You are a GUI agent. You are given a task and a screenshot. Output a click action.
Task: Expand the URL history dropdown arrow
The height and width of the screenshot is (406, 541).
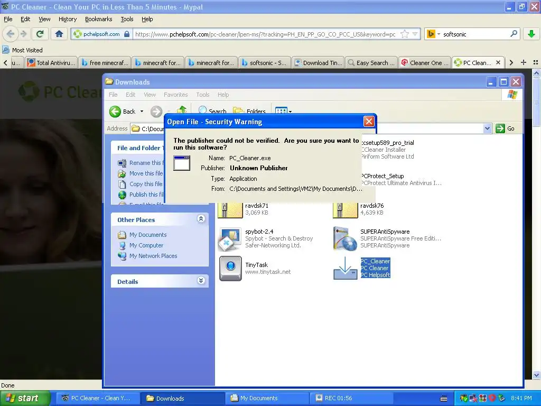415,34
